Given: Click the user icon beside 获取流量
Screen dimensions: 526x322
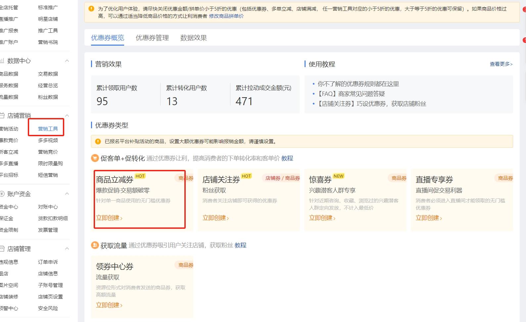Looking at the screenshot, I should 95,245.
